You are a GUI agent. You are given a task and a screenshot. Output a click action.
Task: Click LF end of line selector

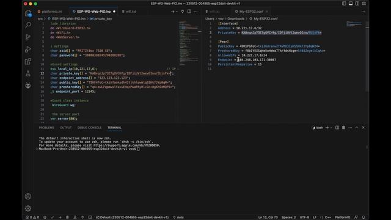click(x=315, y=218)
